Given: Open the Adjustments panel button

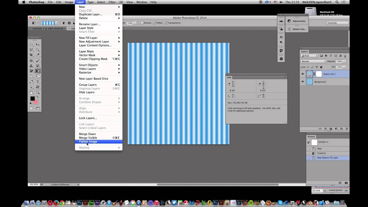Looking at the screenshot, I should point(296,21).
